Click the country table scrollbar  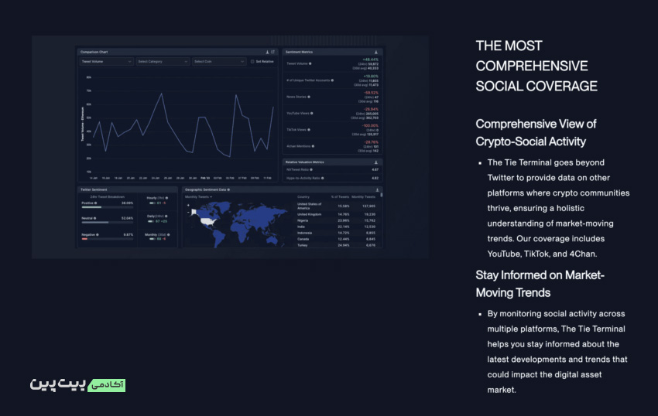point(382,196)
